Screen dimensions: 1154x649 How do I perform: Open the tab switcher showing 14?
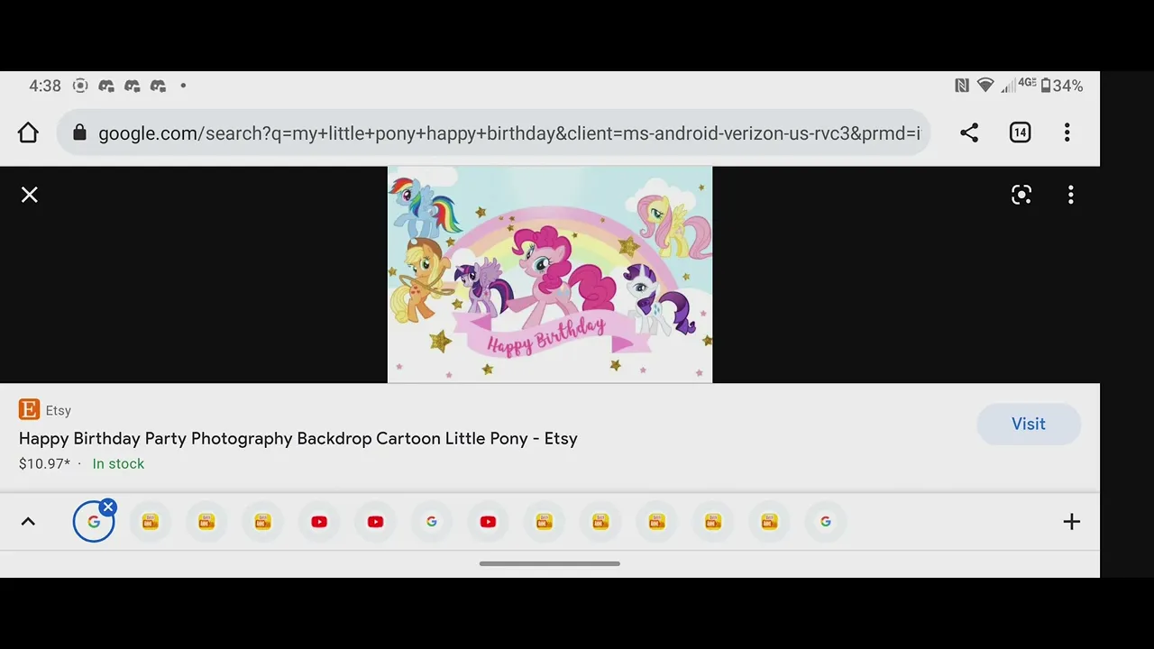coord(1020,133)
